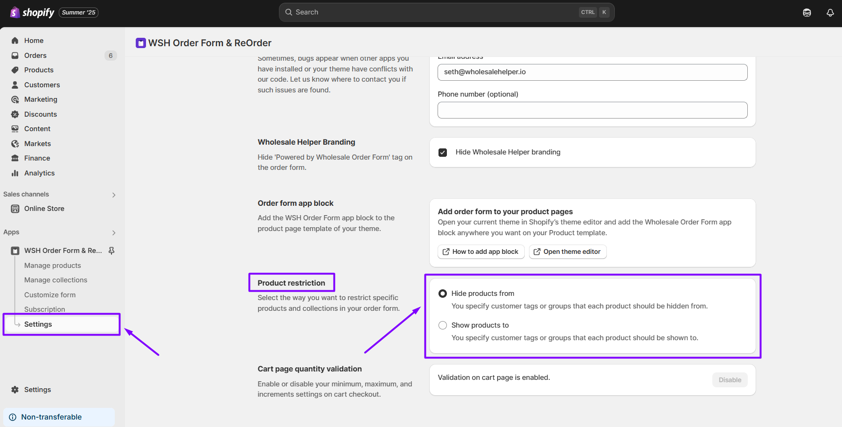This screenshot has width=842, height=427.
Task: Click the Summer '25 badge
Action: pos(78,13)
